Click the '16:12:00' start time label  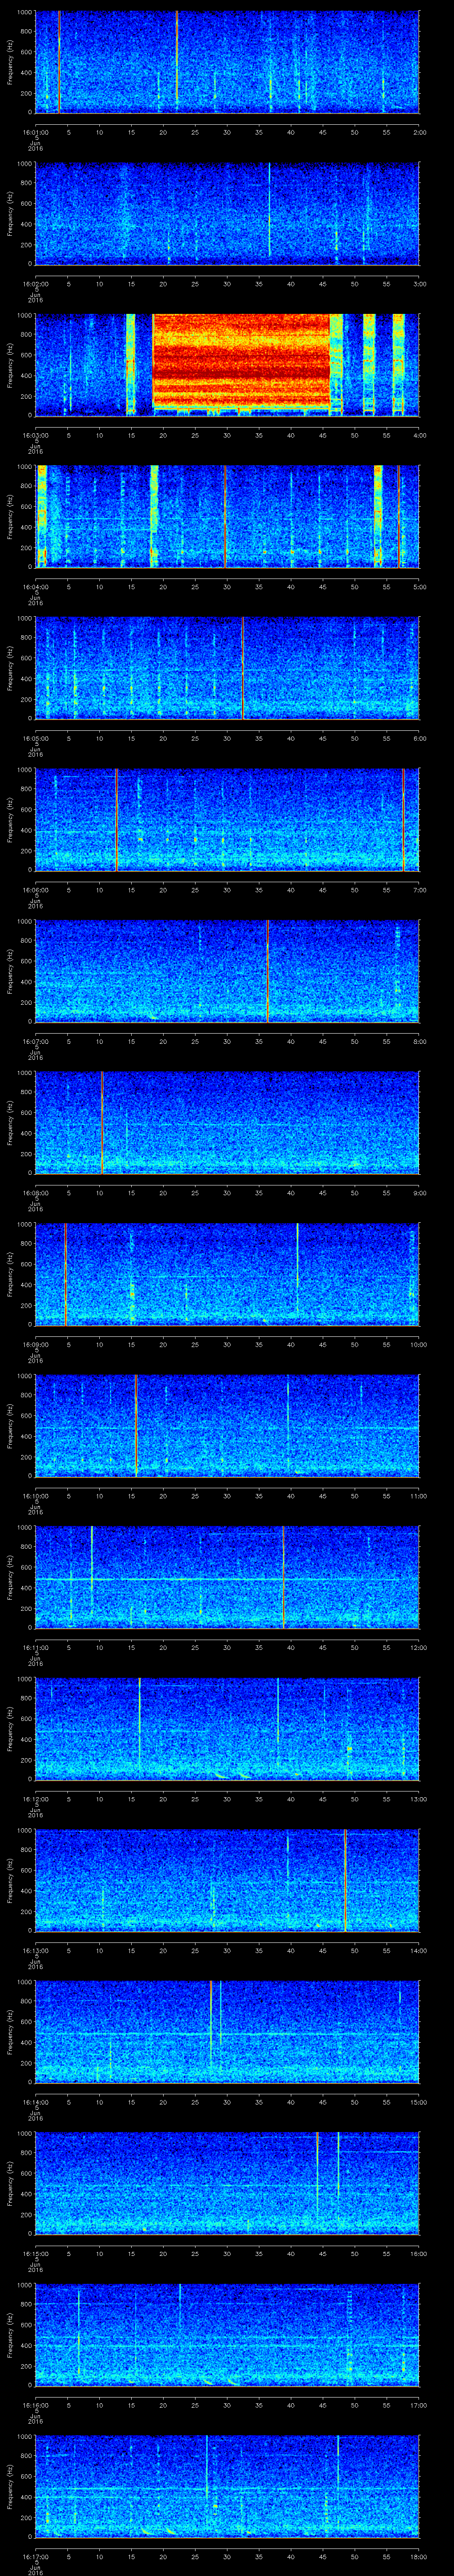(35, 1799)
